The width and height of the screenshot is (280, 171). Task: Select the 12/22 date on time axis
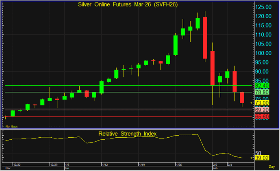point(17,165)
